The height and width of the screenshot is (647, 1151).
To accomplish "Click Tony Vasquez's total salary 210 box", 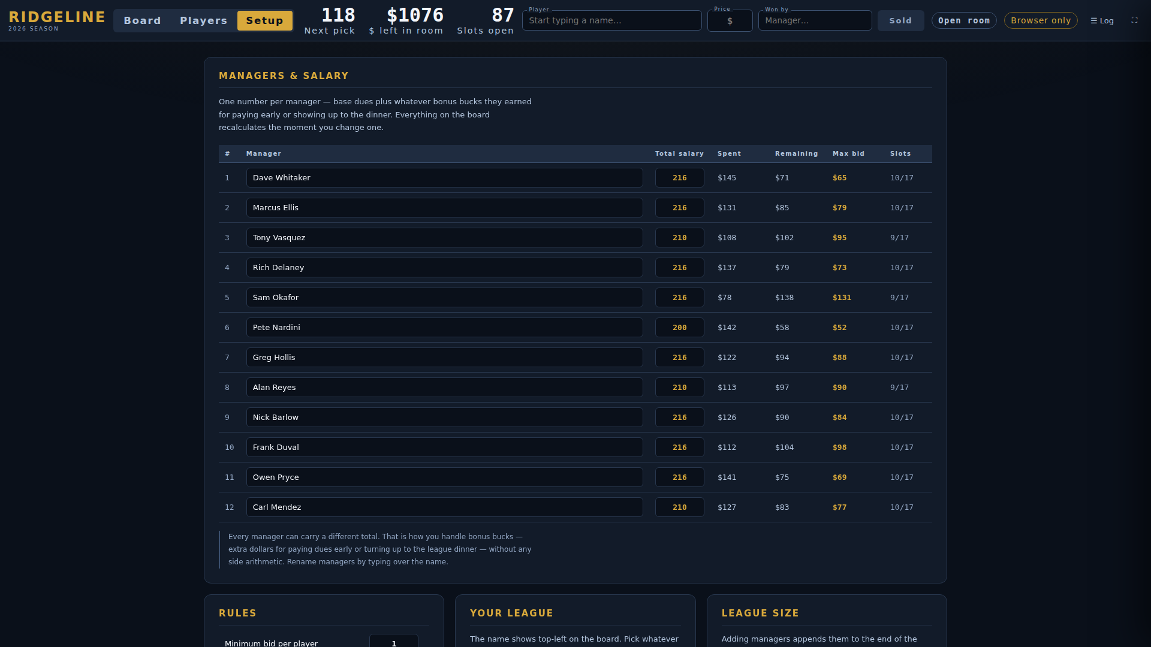I will 679,238.
